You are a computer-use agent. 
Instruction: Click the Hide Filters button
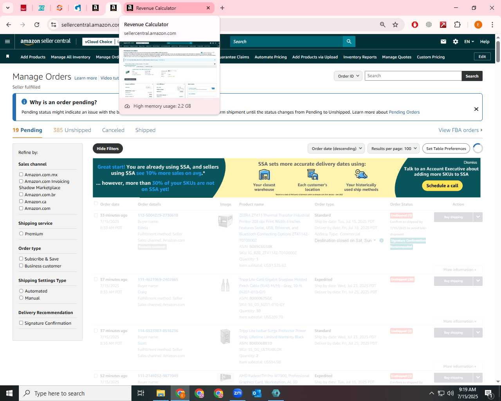point(108,148)
